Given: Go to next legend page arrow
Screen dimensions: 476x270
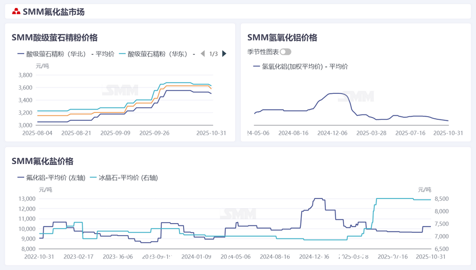Looking at the screenshot, I should (x=225, y=54).
